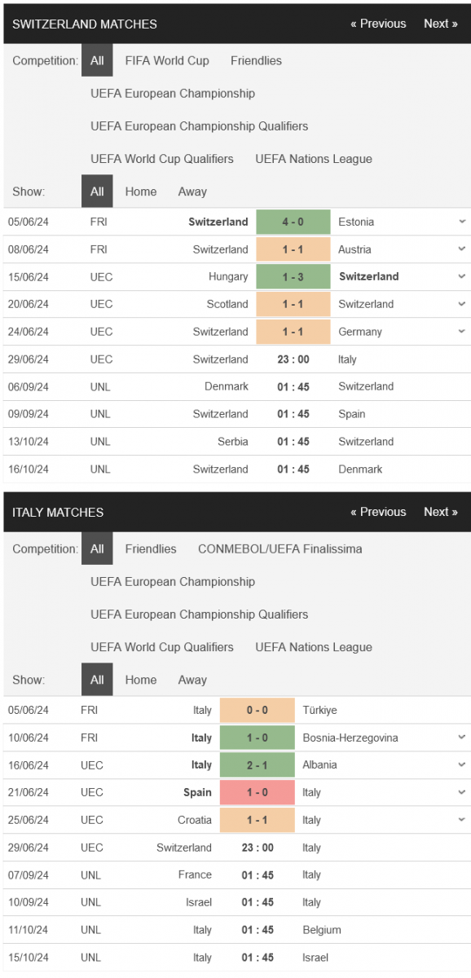Screen dimensions: 471x978
Task: Open the Estonia team link
Action: tap(356, 222)
